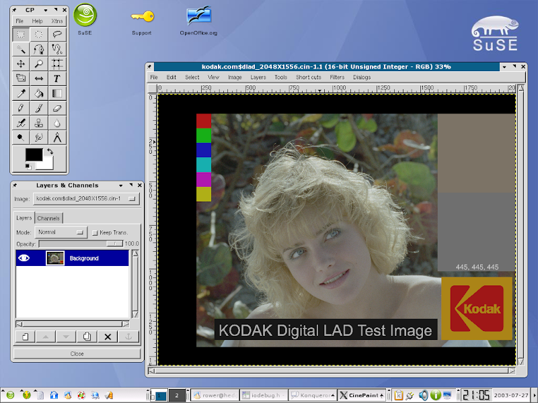Open the Image selector dropdown in Layers
Screen dimensions: 538x403
click(85, 198)
